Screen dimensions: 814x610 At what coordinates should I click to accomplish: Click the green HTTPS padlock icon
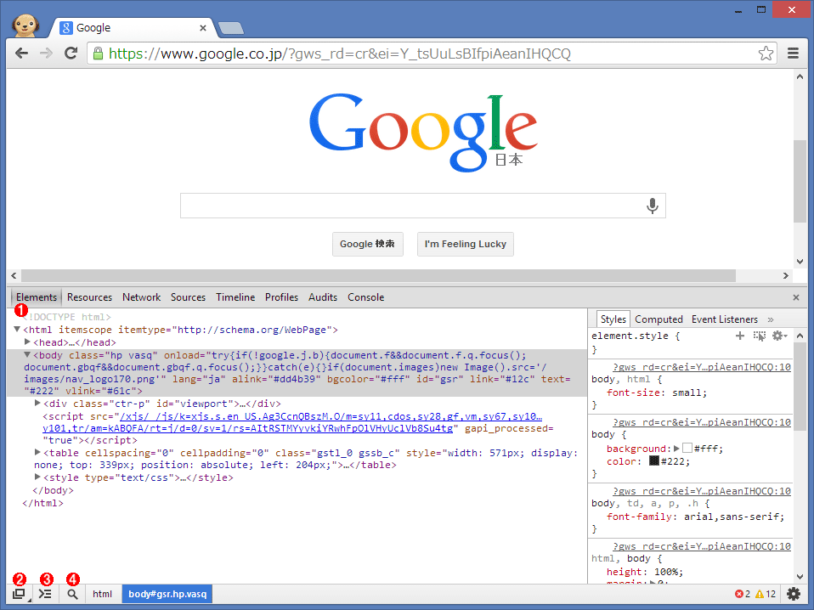click(98, 53)
